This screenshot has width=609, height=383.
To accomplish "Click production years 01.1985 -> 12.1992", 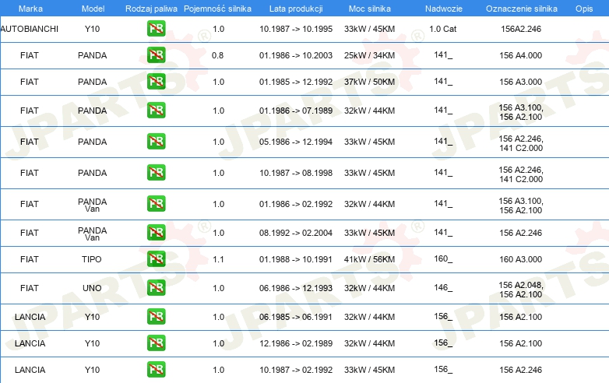I will 296,82.
